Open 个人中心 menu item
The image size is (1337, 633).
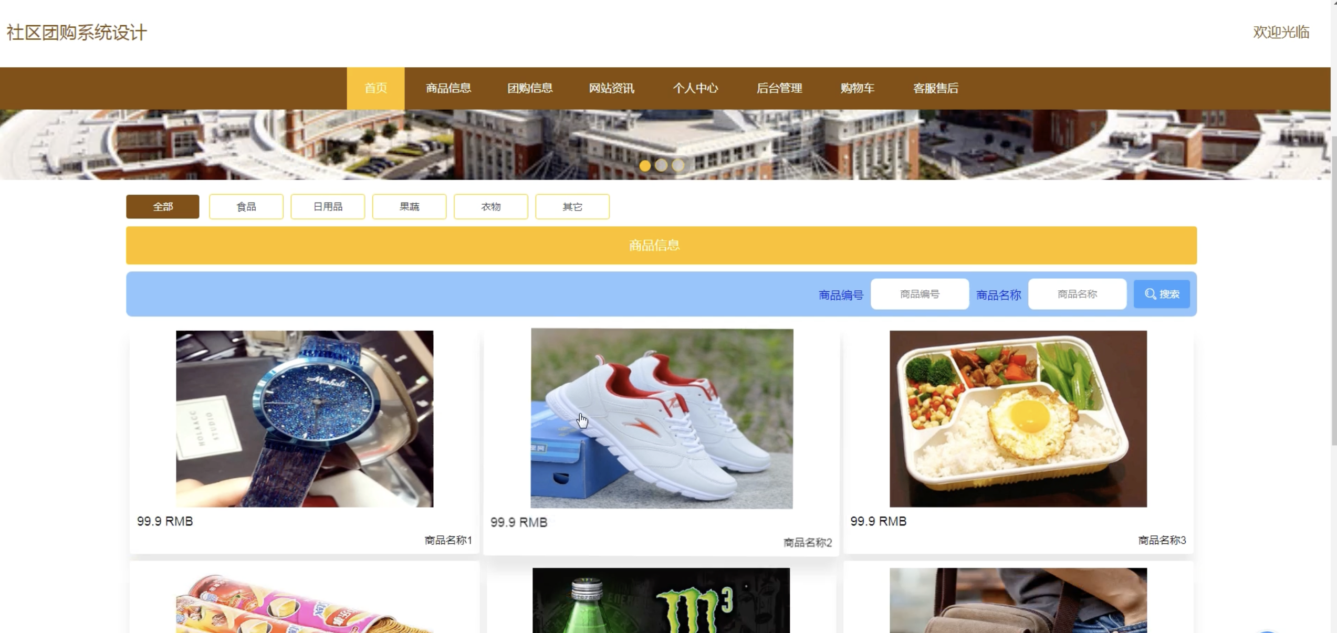[695, 88]
